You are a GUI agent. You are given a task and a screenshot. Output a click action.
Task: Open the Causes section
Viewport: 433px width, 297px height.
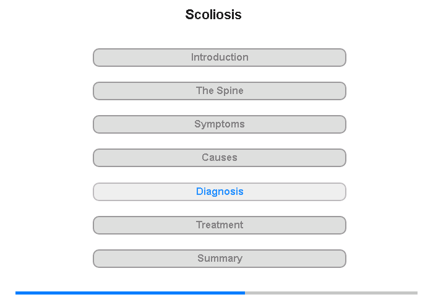(x=220, y=158)
